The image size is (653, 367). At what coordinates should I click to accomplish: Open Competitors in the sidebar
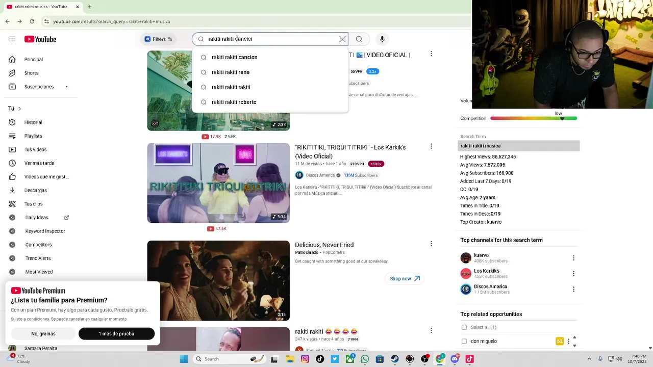[38, 245]
